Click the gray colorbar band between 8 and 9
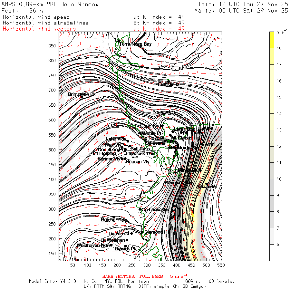 272,203
